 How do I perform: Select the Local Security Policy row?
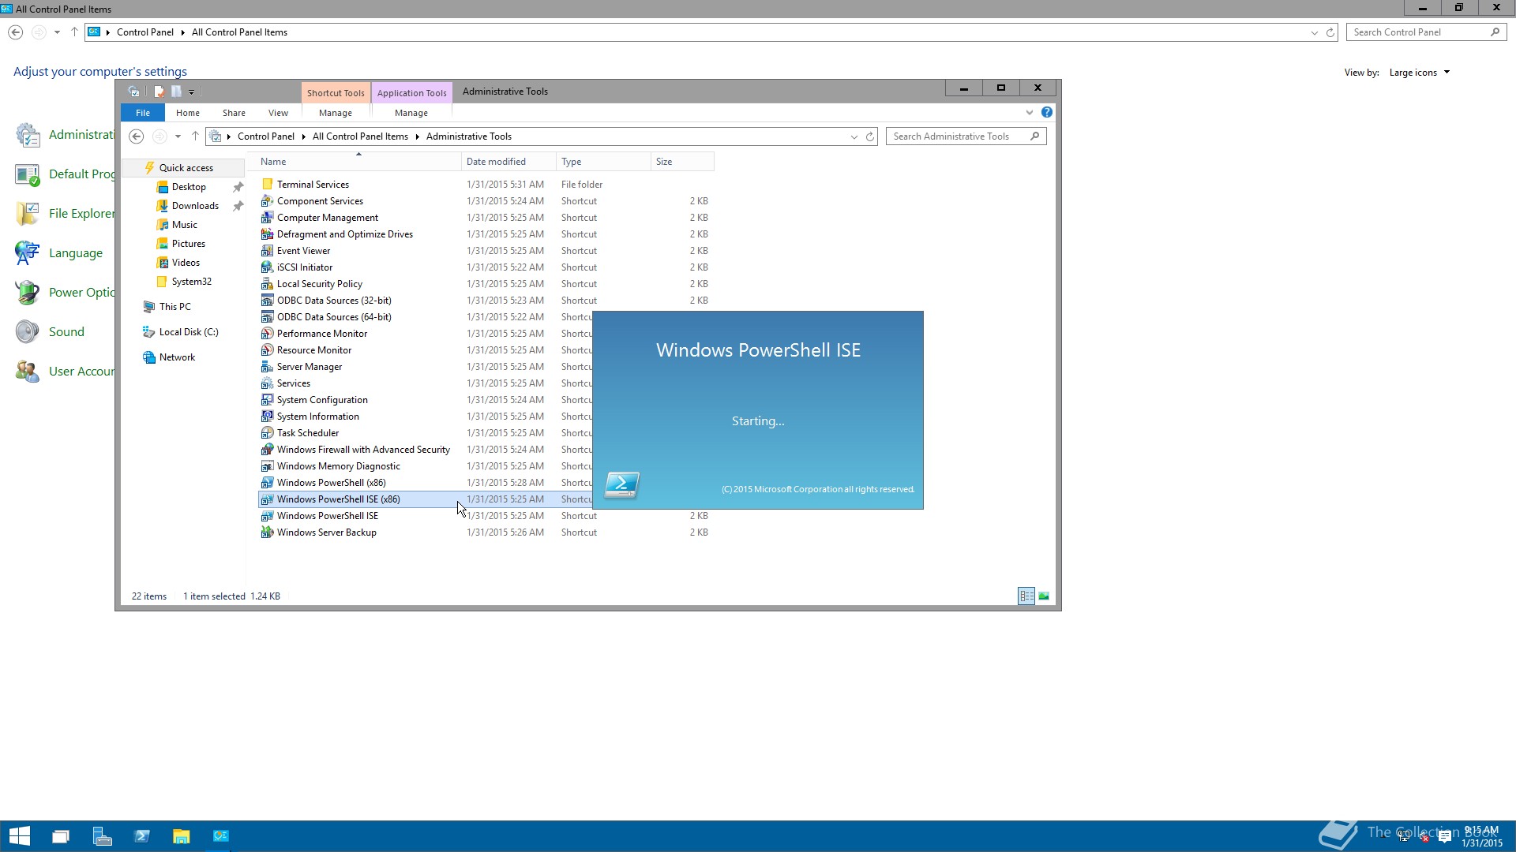click(486, 284)
